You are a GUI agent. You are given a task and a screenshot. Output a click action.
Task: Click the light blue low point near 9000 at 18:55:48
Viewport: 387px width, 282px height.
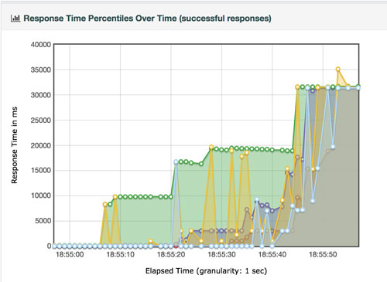(313, 201)
